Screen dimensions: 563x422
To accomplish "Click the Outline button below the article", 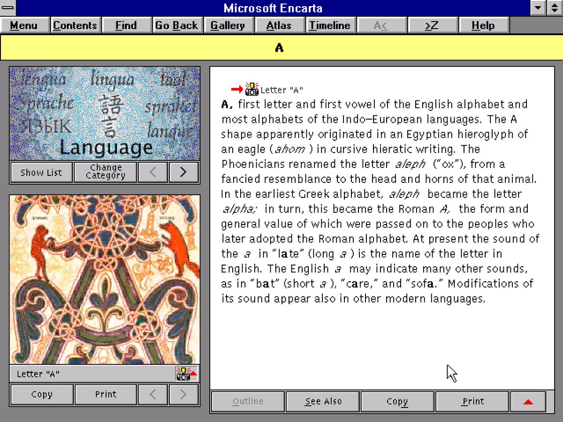I will [x=248, y=402].
